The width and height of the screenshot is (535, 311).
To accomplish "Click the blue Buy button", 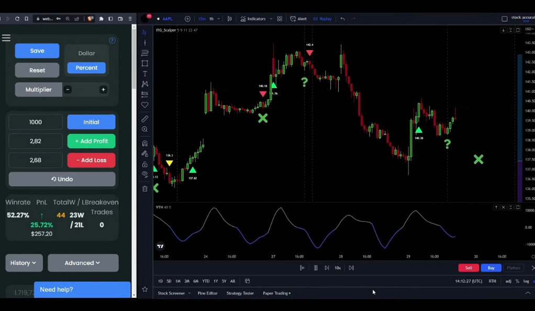I will pos(491,268).
